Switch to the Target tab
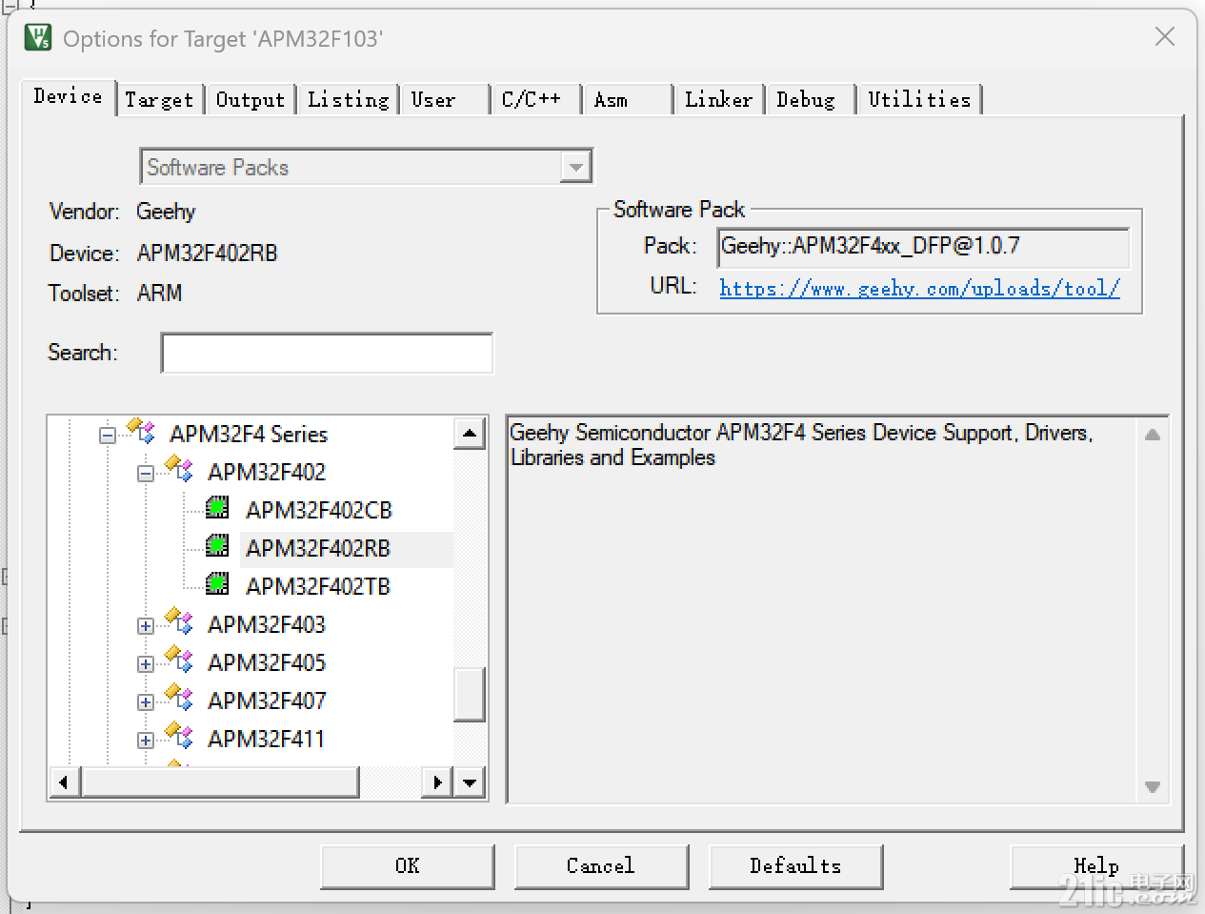 click(159, 100)
